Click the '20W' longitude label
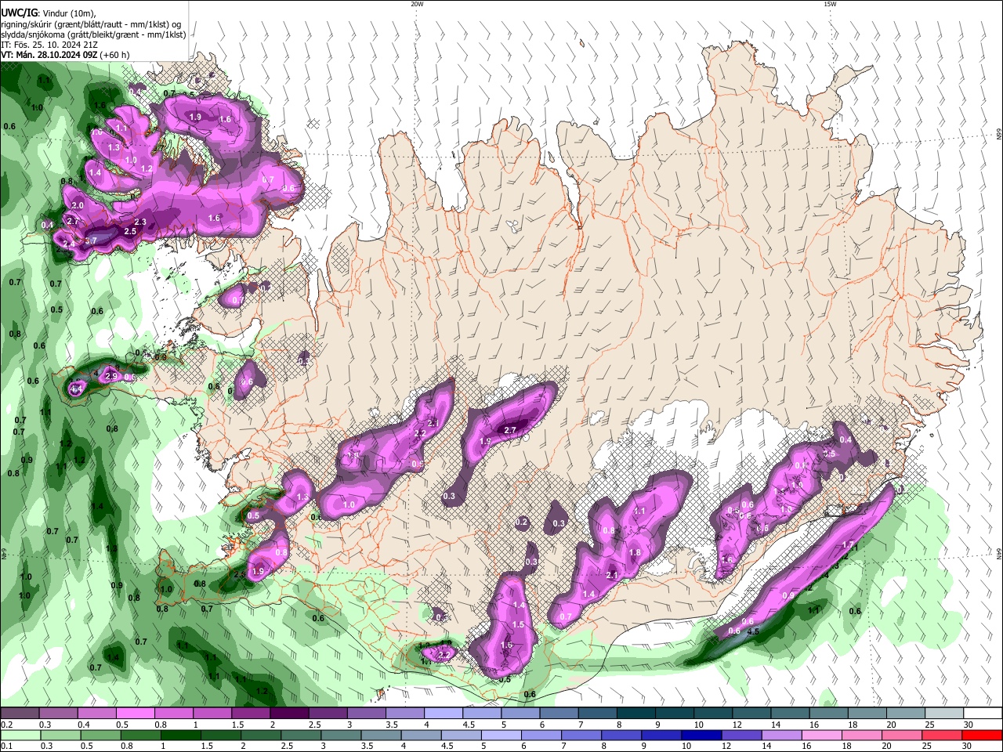 click(x=417, y=4)
